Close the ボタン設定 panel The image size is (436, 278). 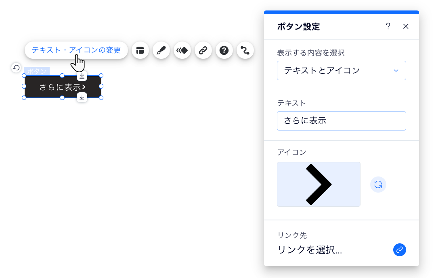406,26
